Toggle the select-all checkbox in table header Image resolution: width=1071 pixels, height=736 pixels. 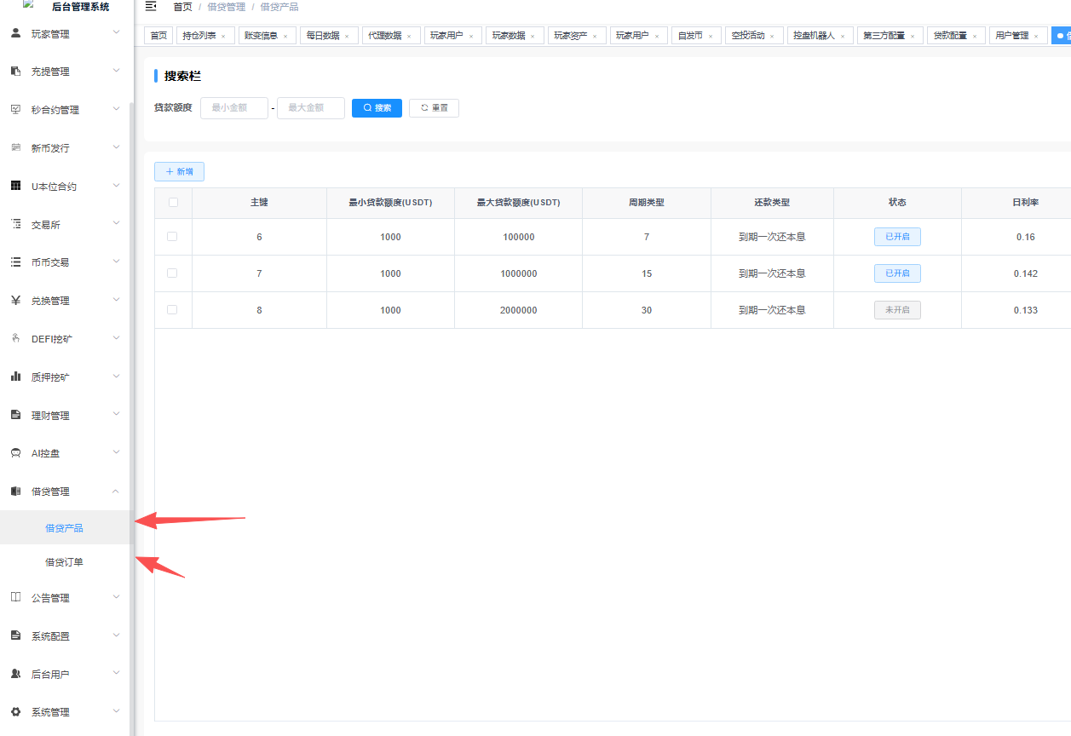click(x=173, y=203)
